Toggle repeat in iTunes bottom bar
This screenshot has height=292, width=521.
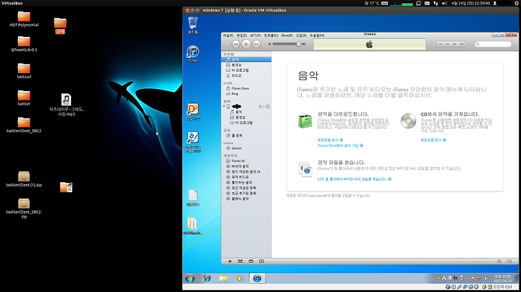251,262
